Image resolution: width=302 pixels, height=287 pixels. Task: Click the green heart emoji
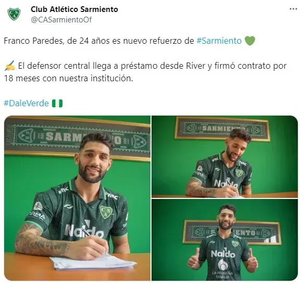pos(250,41)
